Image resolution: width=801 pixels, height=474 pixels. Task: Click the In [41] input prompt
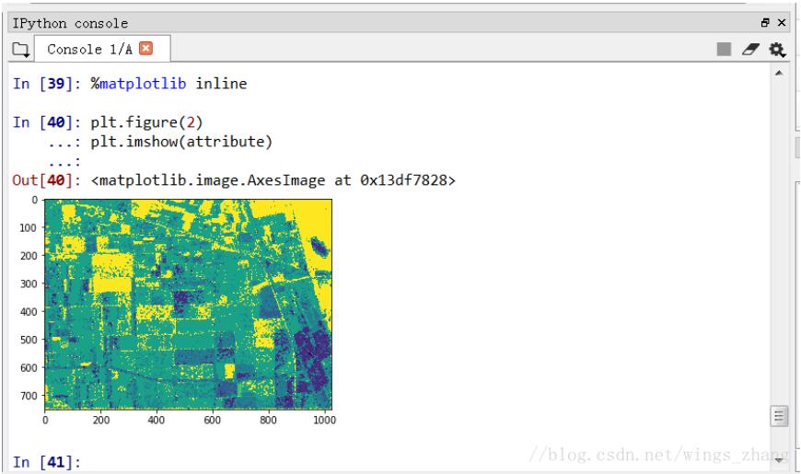(x=46, y=462)
